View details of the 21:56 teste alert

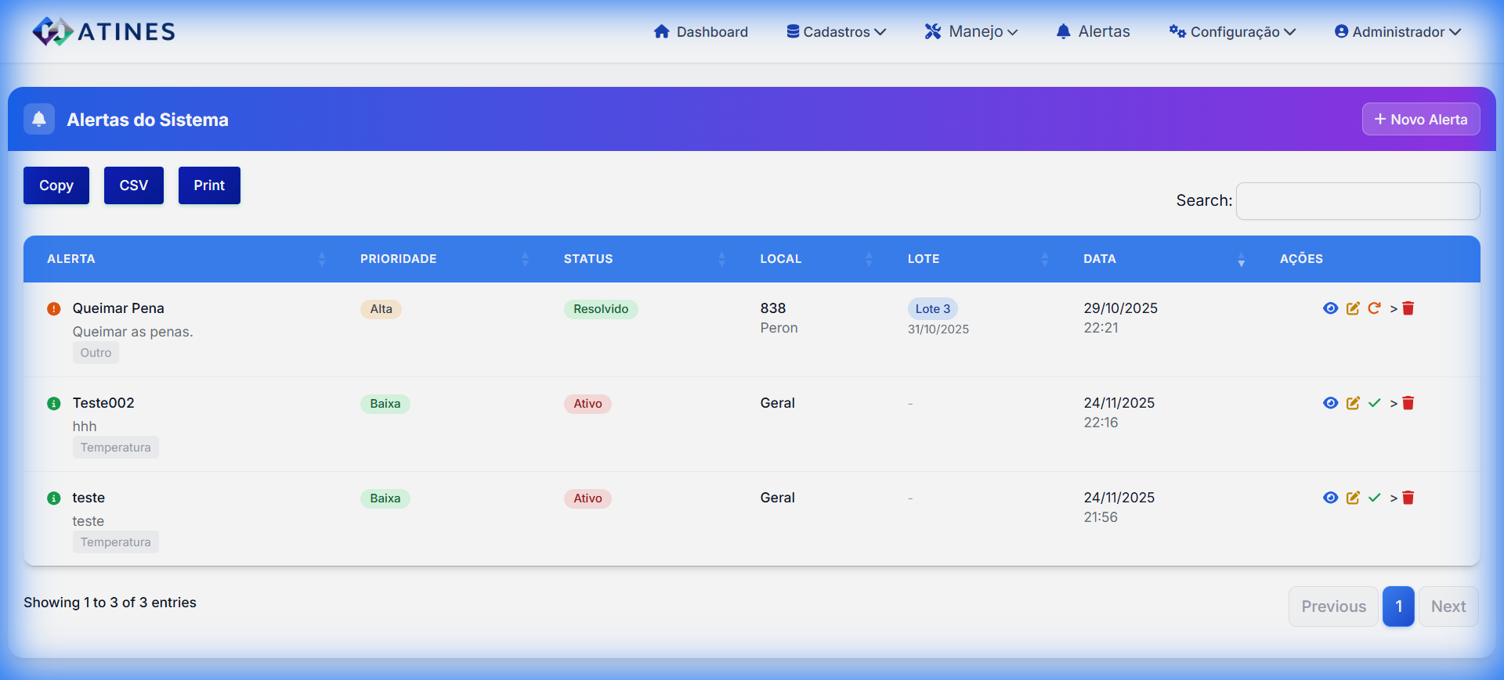coord(1330,498)
